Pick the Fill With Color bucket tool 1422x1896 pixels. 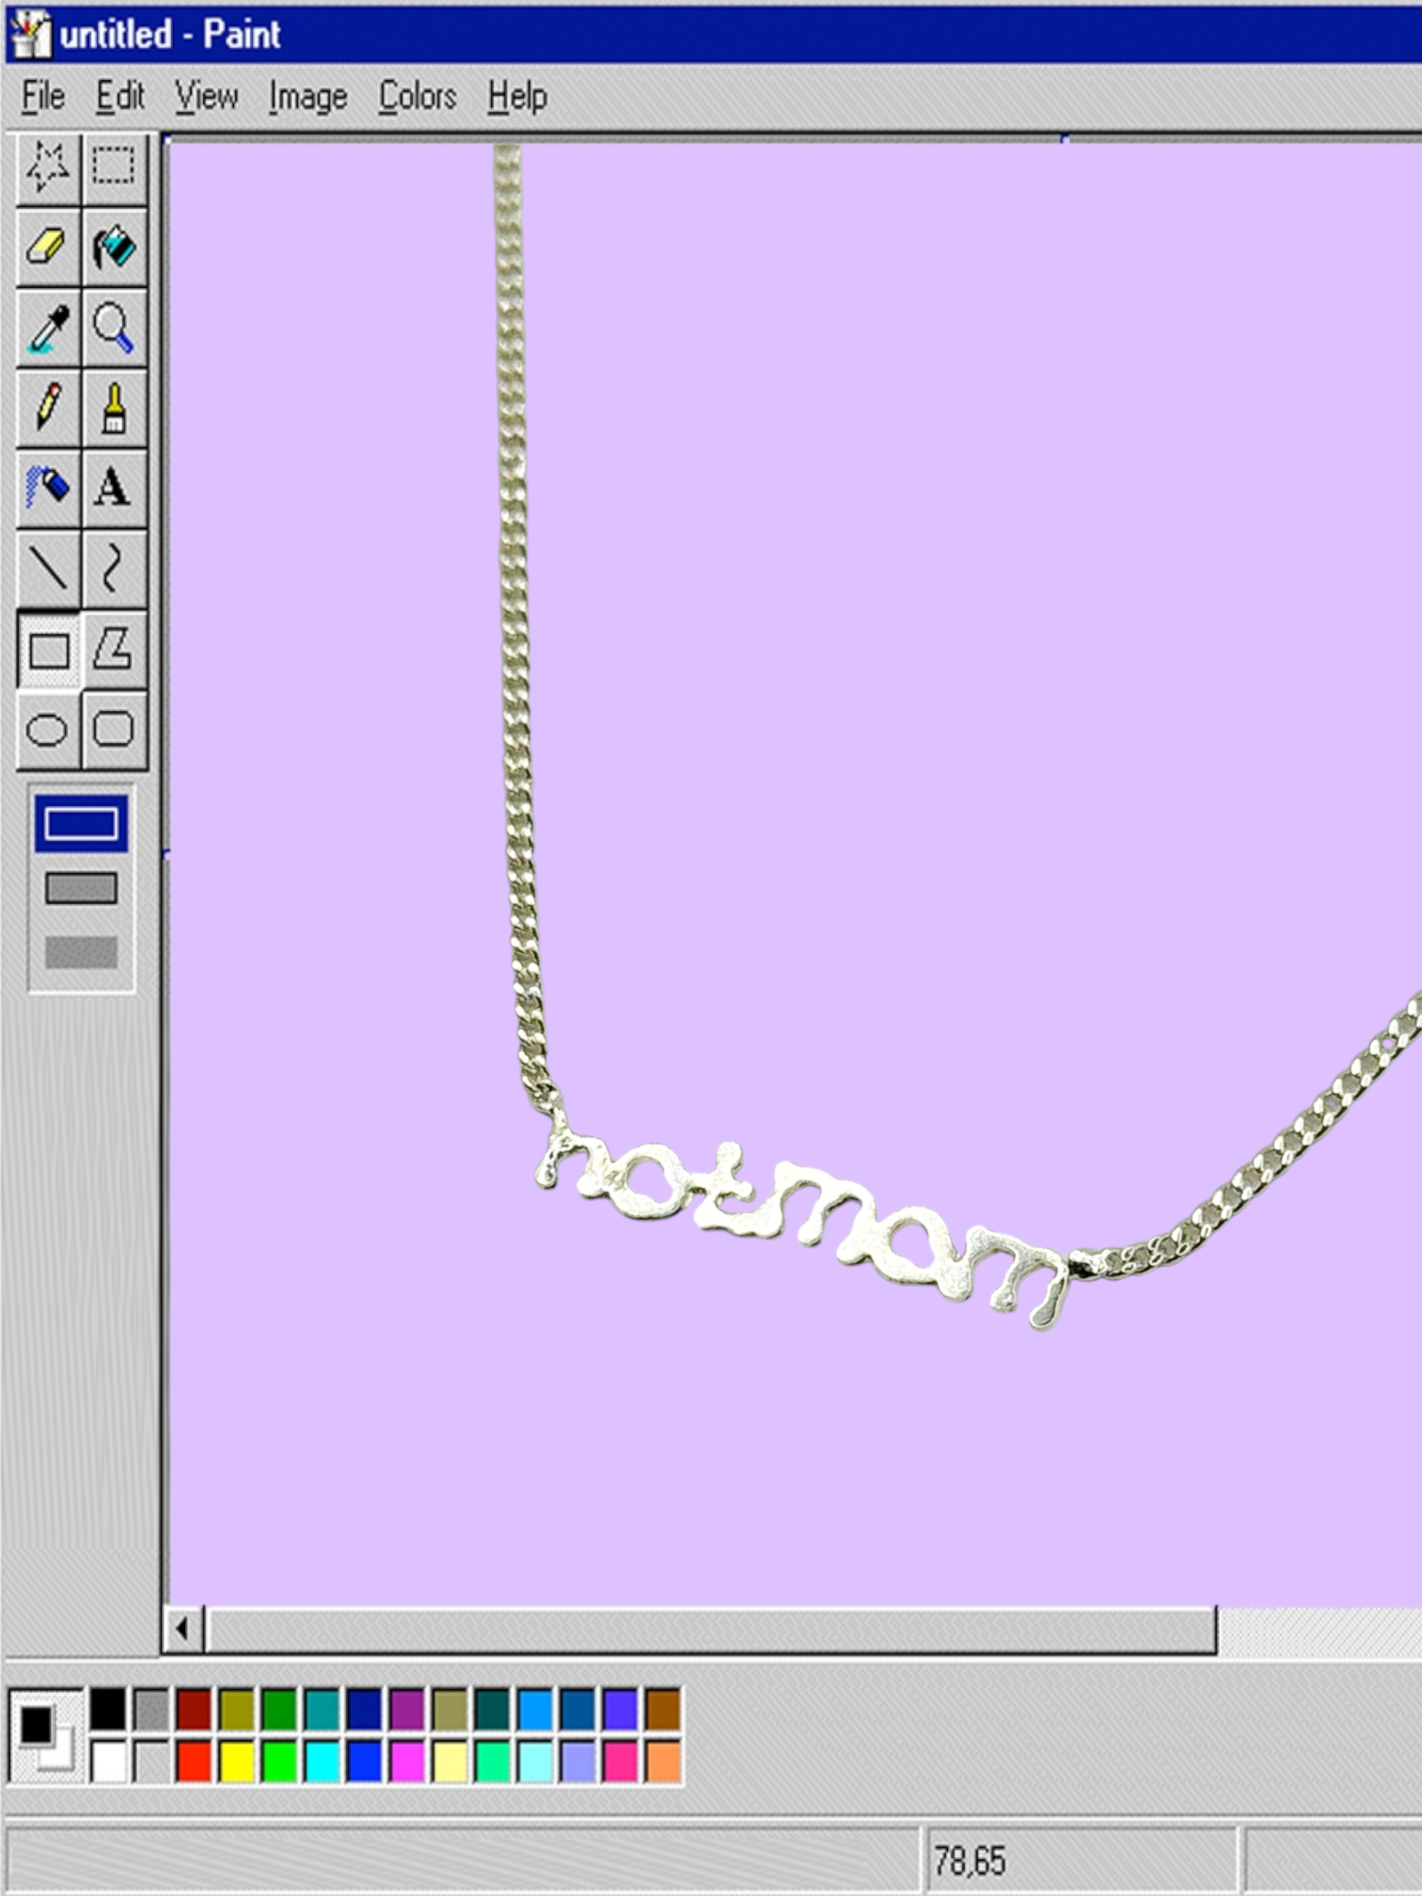tap(114, 248)
